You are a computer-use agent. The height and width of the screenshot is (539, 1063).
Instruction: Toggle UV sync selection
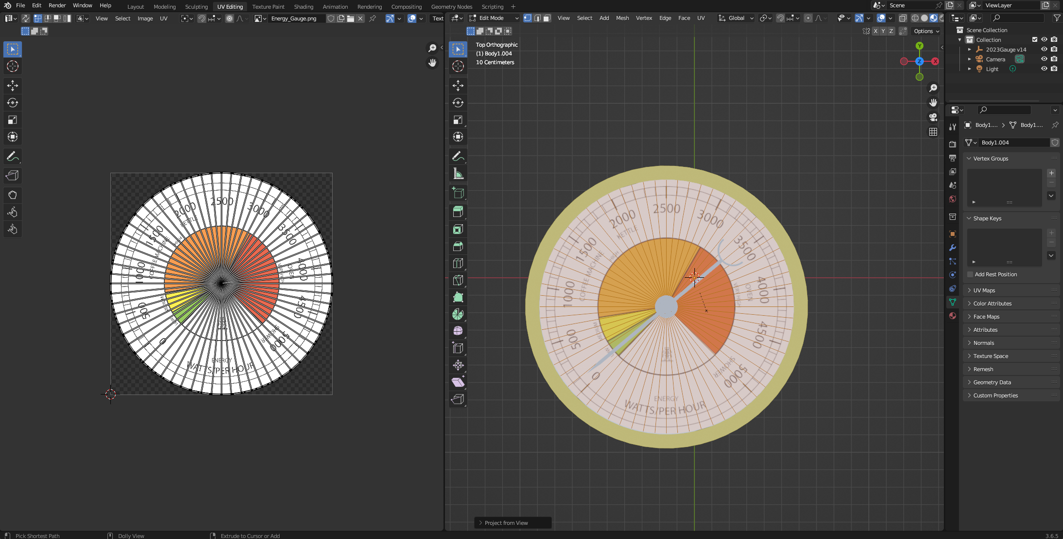point(25,18)
